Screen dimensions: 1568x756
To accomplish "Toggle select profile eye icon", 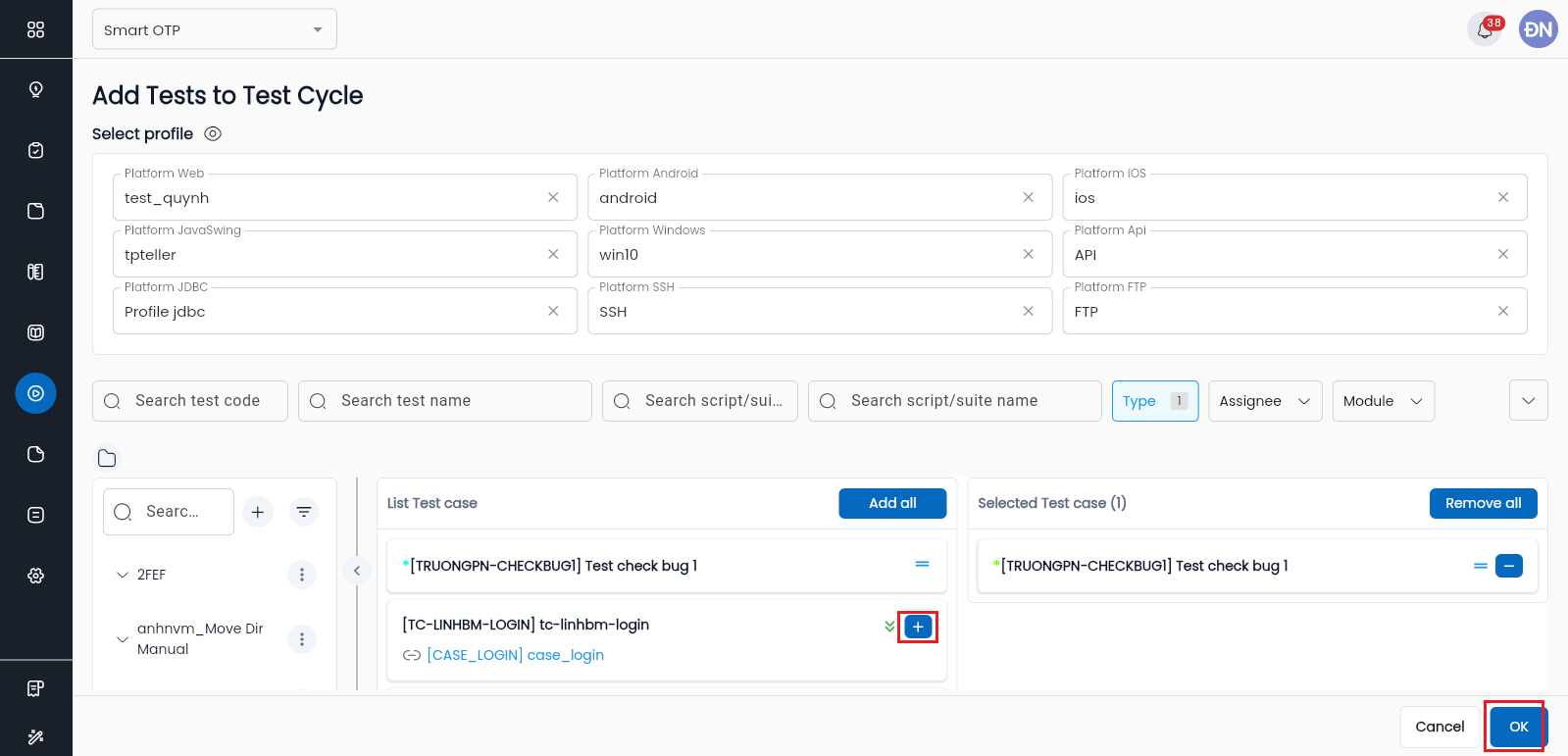I will coord(213,133).
